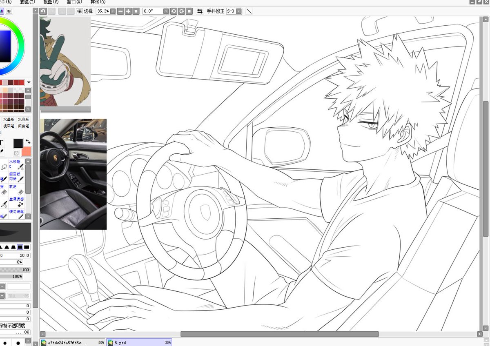Screen dimensions: 490x346
Task: Switch to the e7bdc24ba576b5c document tab
Action: tap(72, 343)
